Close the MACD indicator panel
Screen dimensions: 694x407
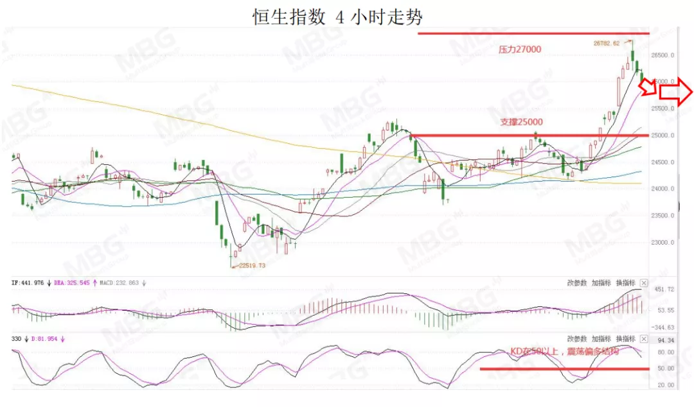pos(644,283)
